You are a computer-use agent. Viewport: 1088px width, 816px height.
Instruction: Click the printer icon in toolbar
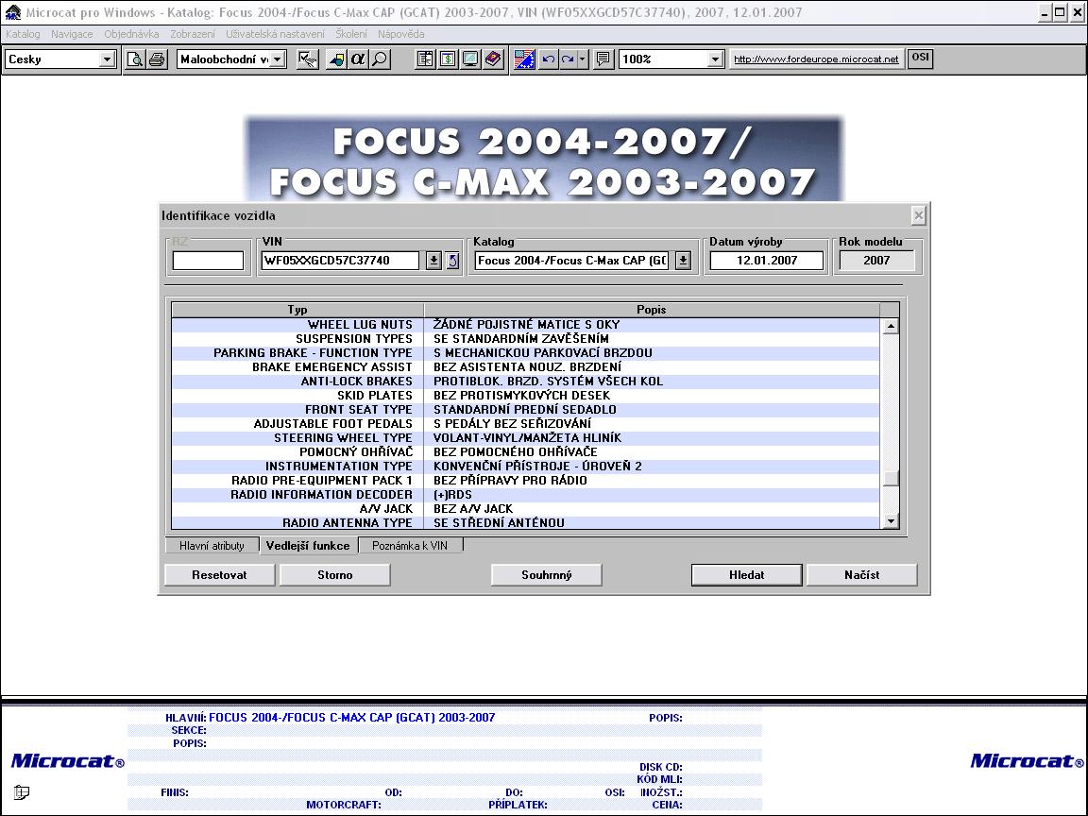coord(157,59)
